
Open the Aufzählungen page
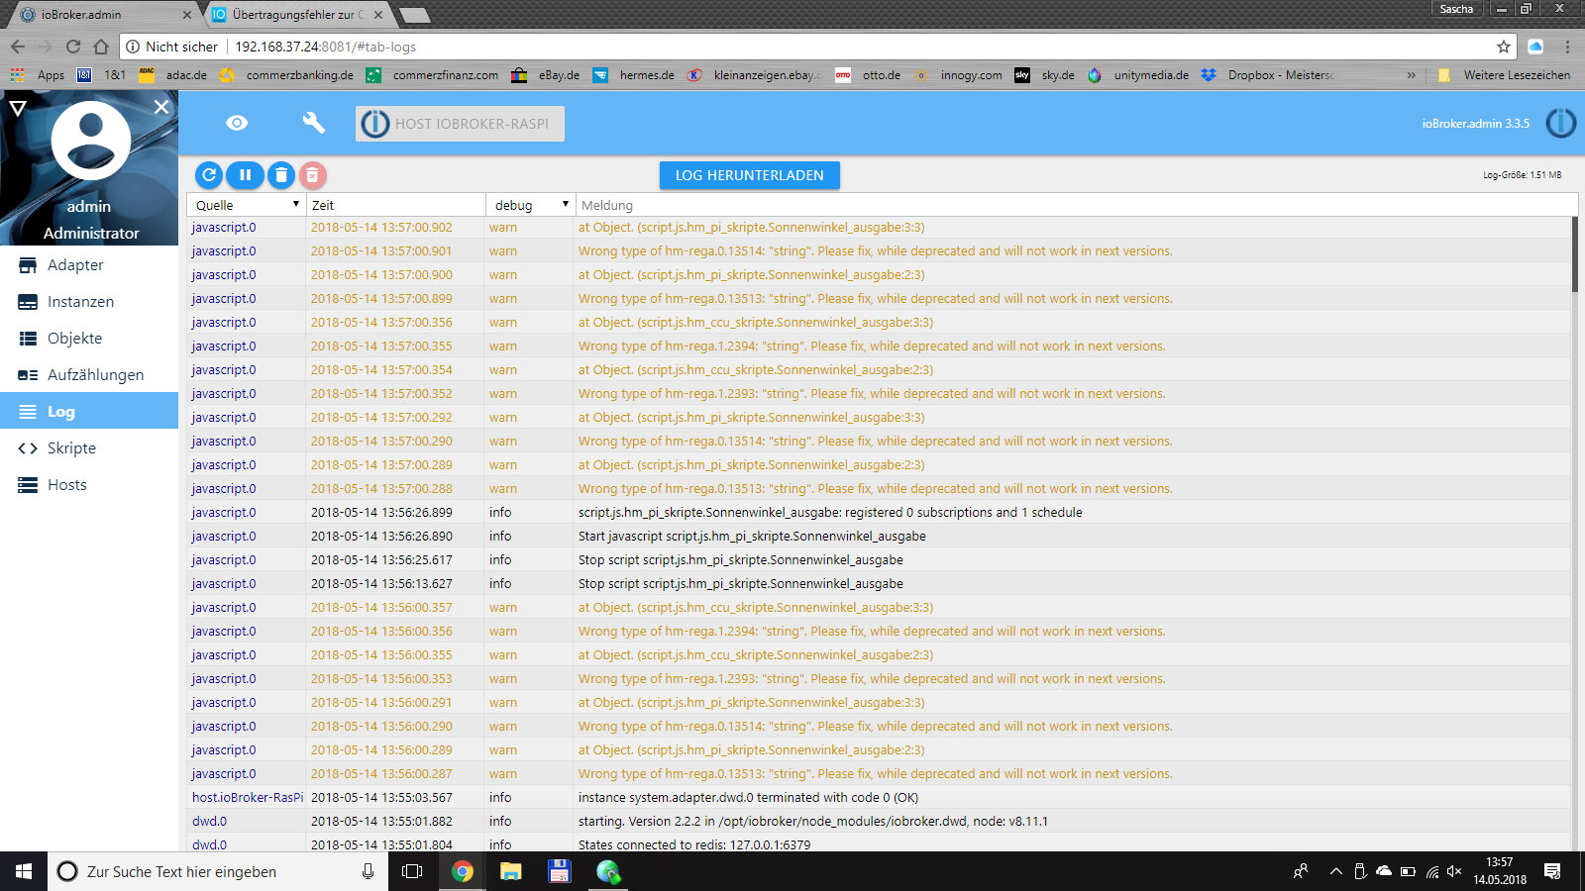tap(89, 375)
